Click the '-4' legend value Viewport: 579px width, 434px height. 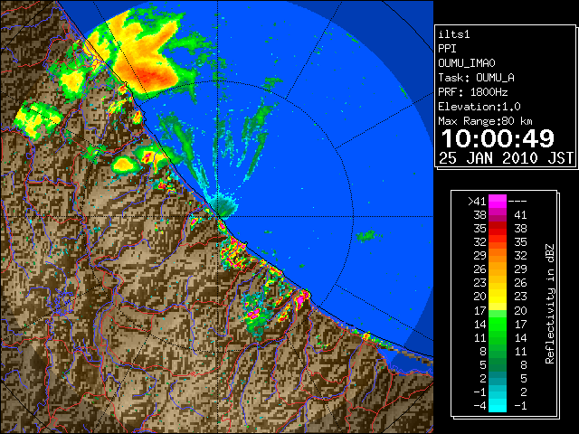pyautogui.click(x=479, y=405)
